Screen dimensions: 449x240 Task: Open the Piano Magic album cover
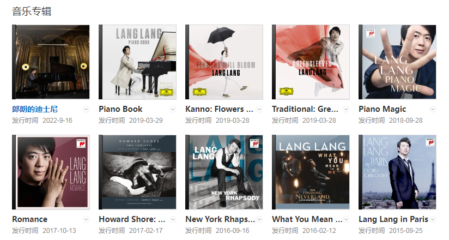pos(397,62)
